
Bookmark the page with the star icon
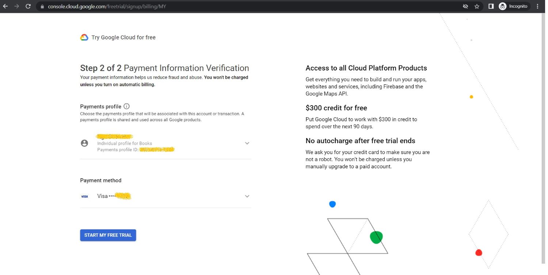(x=477, y=6)
